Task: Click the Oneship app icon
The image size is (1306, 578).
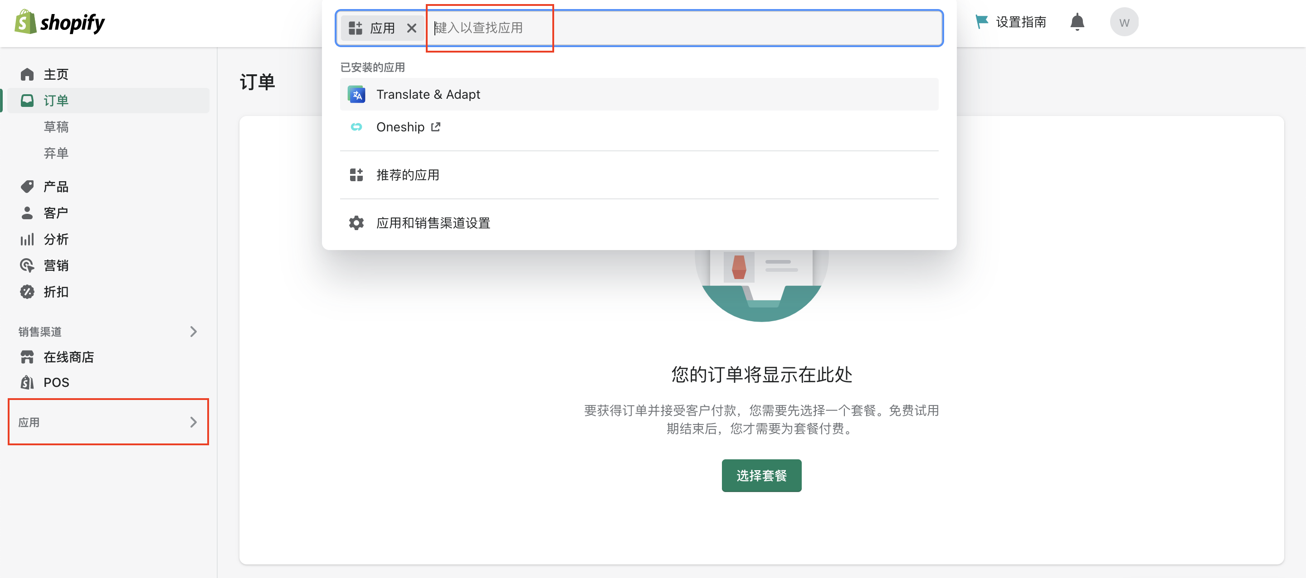Action: tap(356, 127)
